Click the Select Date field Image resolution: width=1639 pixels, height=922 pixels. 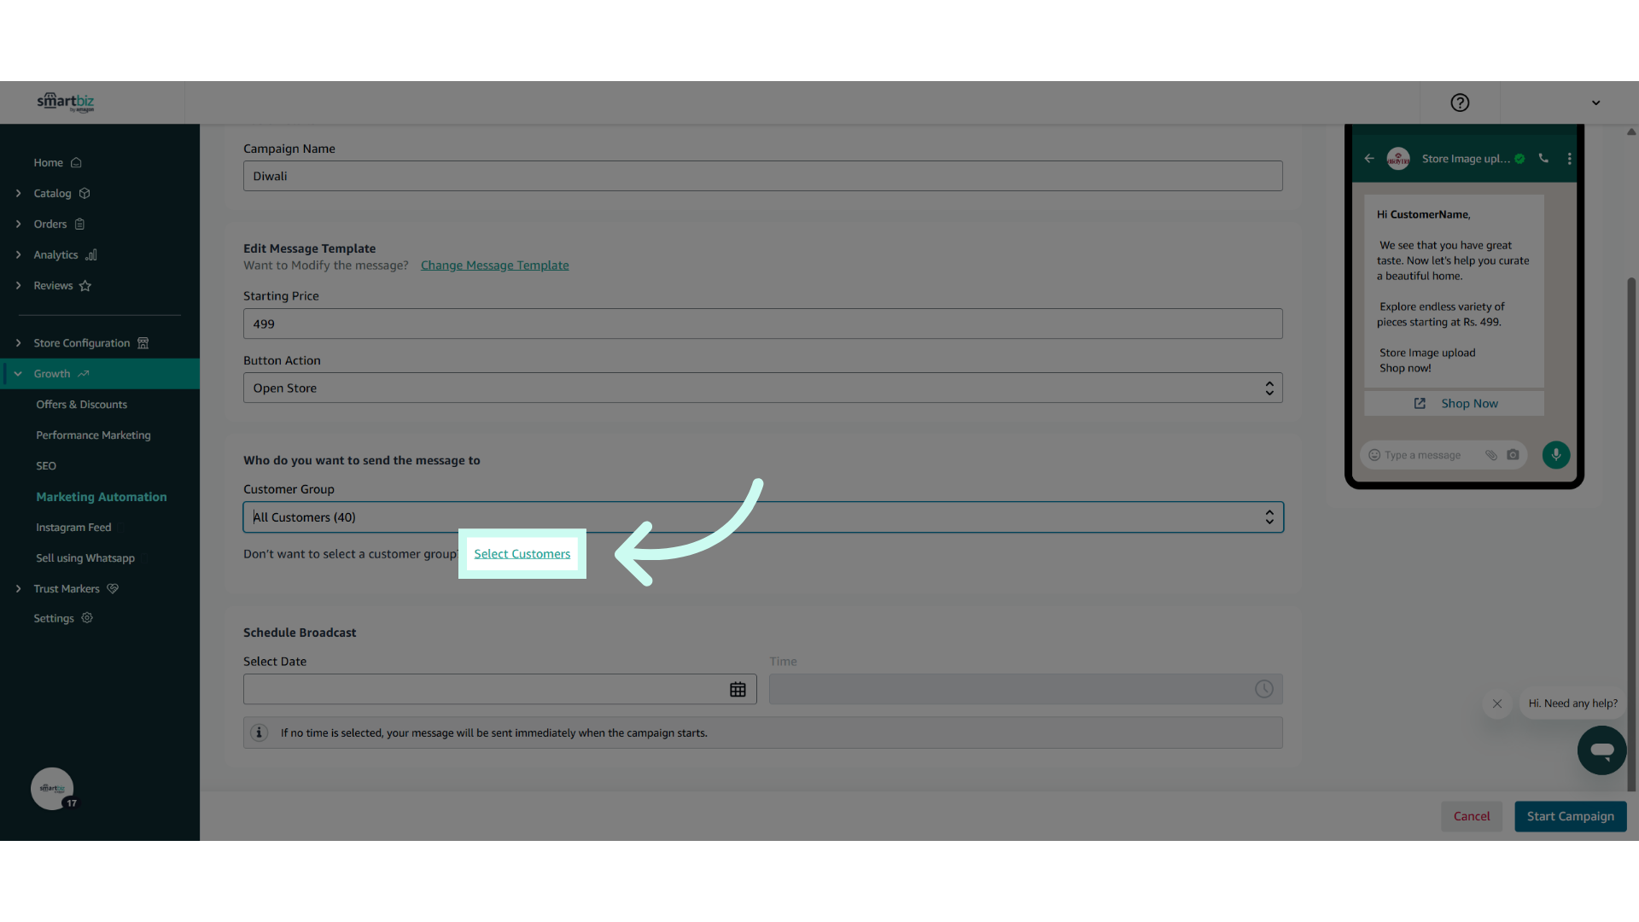coord(499,689)
